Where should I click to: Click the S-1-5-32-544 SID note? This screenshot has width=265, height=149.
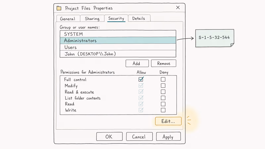click(215, 38)
